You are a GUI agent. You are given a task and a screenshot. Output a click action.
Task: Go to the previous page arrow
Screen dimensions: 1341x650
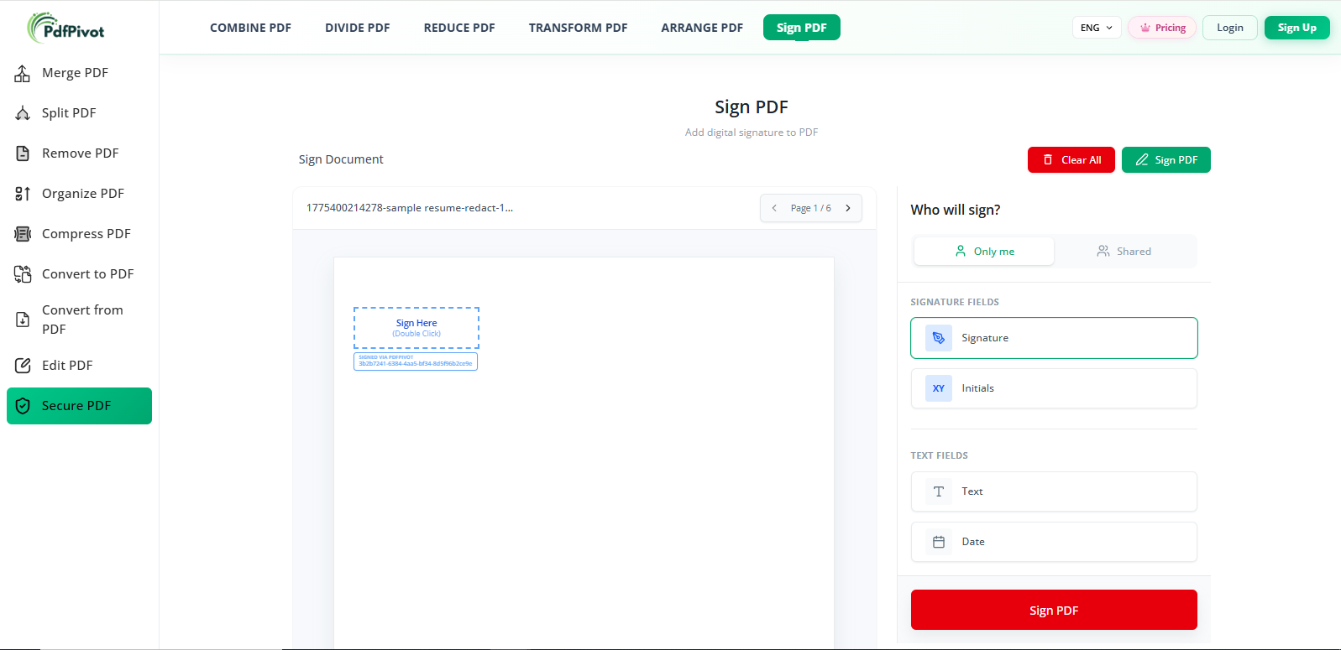774,208
